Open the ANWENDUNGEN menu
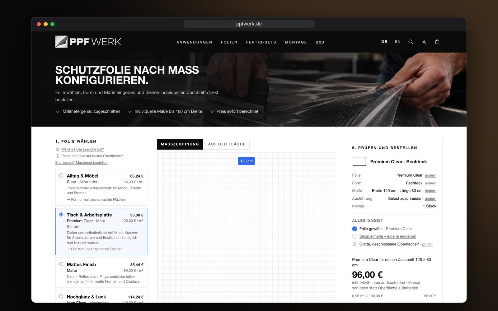The image size is (498, 311). click(x=194, y=42)
